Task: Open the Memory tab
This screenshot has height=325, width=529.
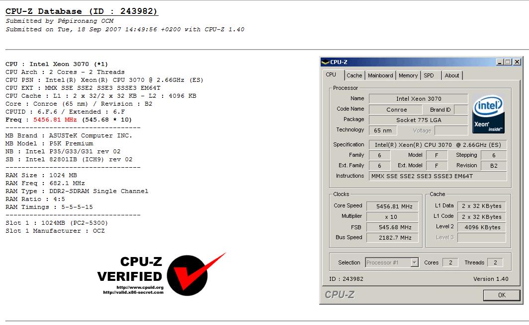Action: (408, 75)
